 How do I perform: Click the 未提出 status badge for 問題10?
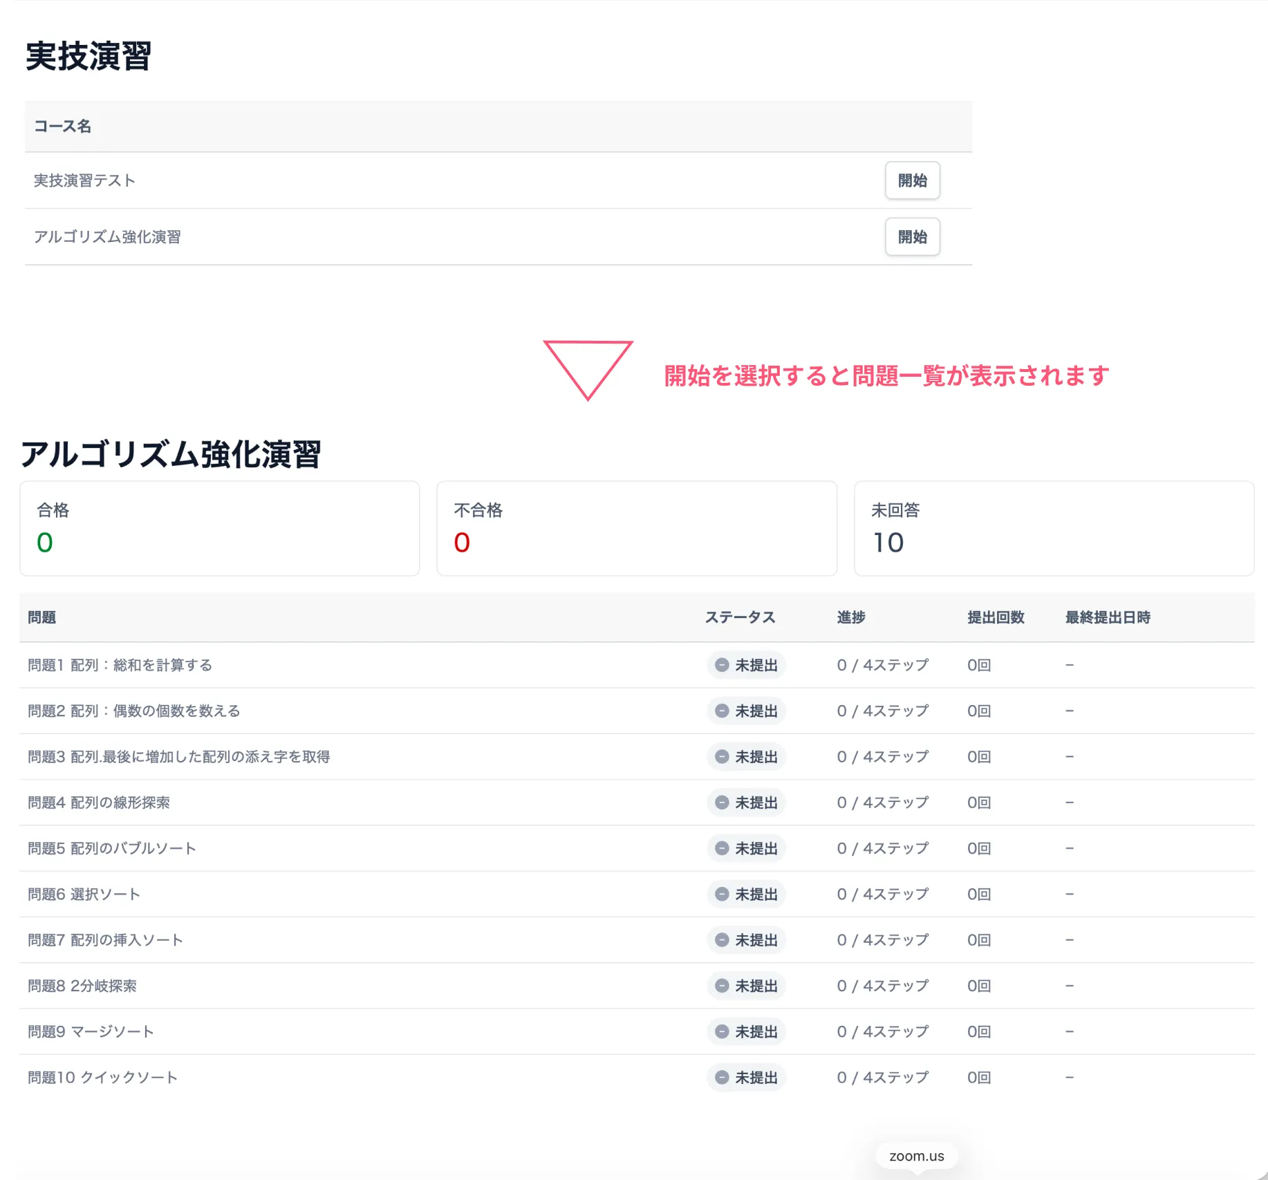(x=746, y=1077)
